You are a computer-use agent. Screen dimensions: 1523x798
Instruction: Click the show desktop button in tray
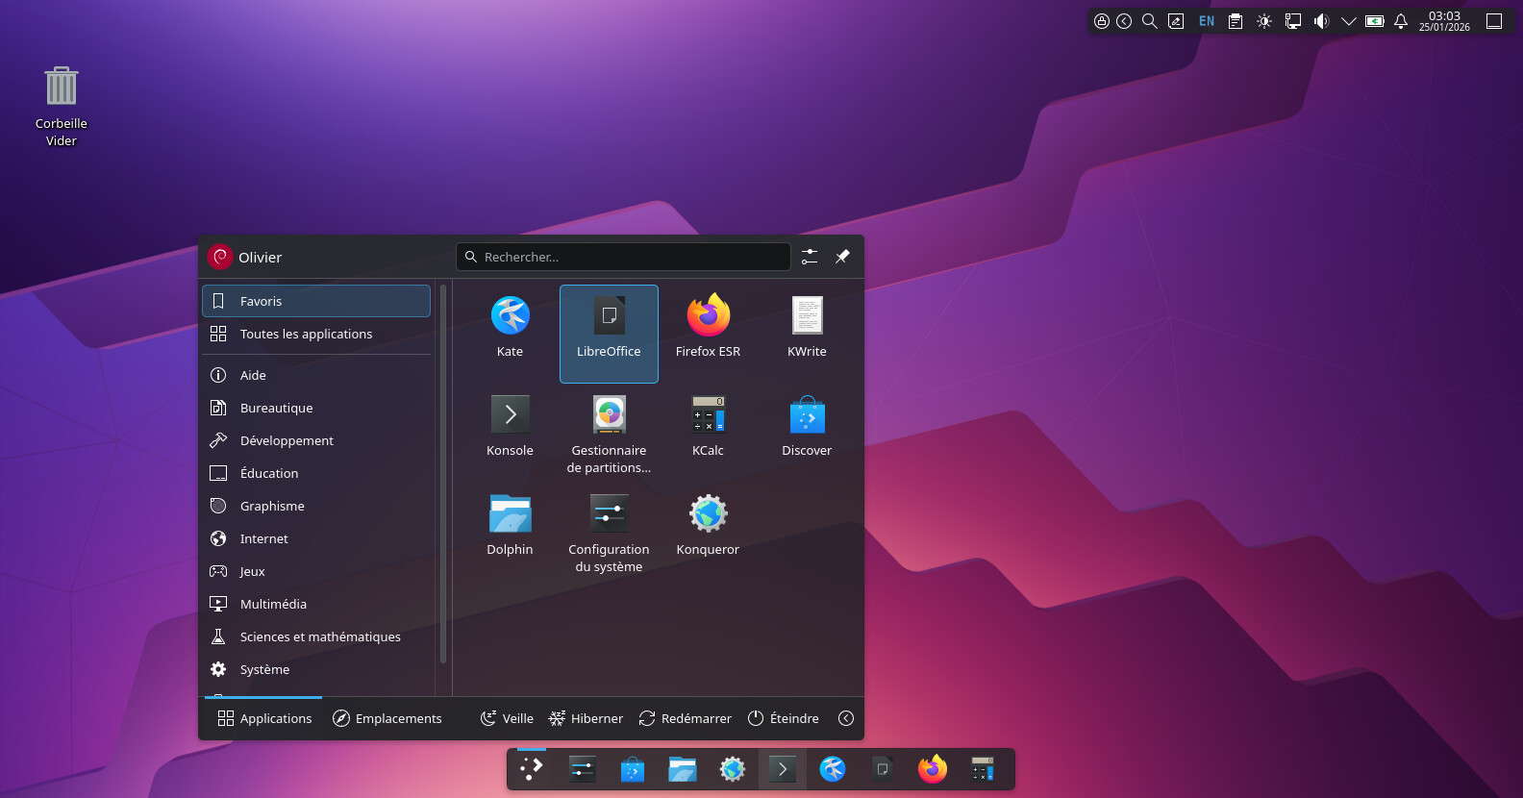1494,21
